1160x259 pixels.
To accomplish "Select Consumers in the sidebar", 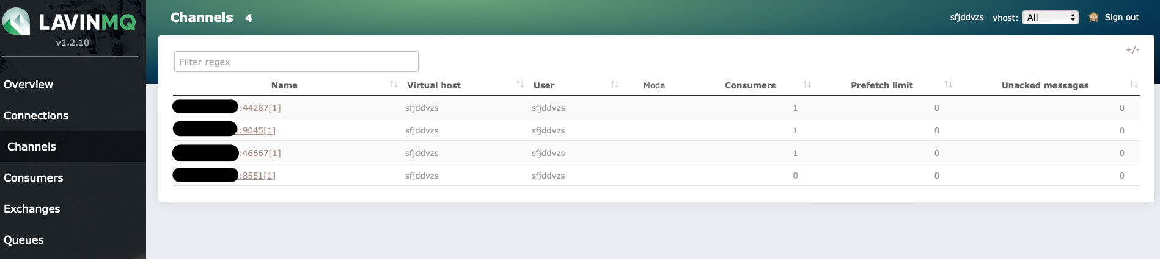I will coord(34,178).
